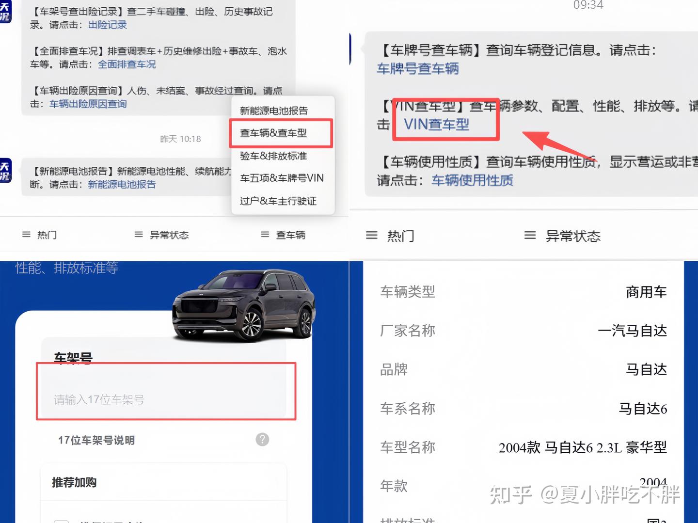Open the blue 出险记录 link
The height and width of the screenshot is (523, 698).
coord(108,25)
